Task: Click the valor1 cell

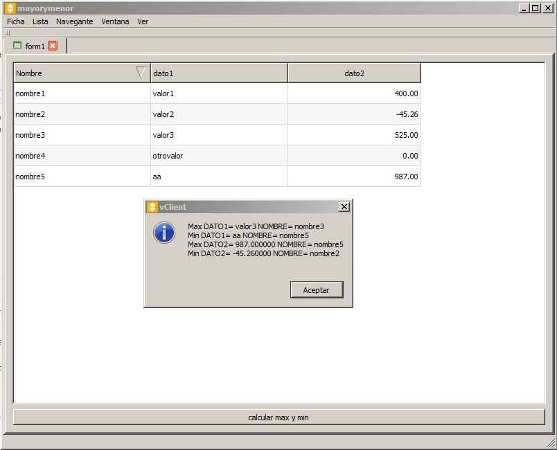Action: click(x=219, y=93)
